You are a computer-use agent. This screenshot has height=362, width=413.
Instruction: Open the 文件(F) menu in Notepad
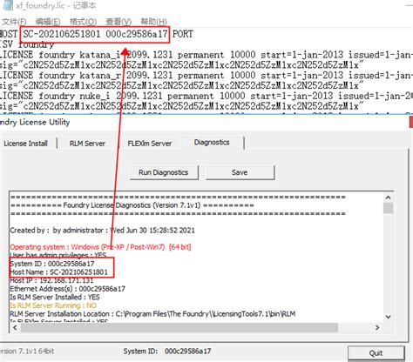[x=14, y=22]
